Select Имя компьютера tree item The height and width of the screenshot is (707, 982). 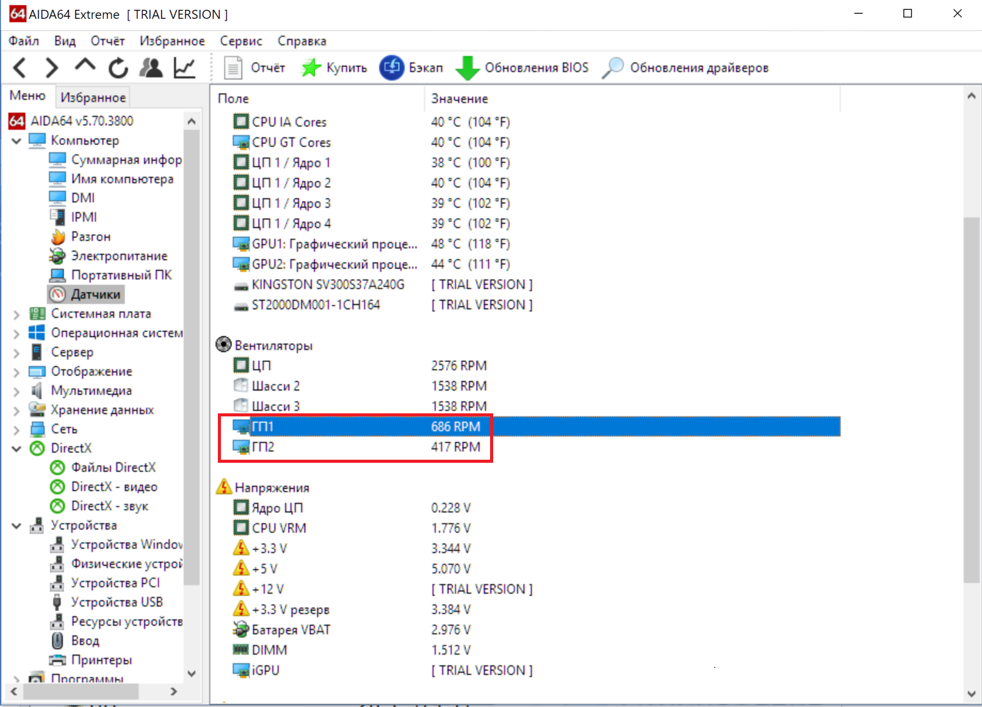coord(111,179)
